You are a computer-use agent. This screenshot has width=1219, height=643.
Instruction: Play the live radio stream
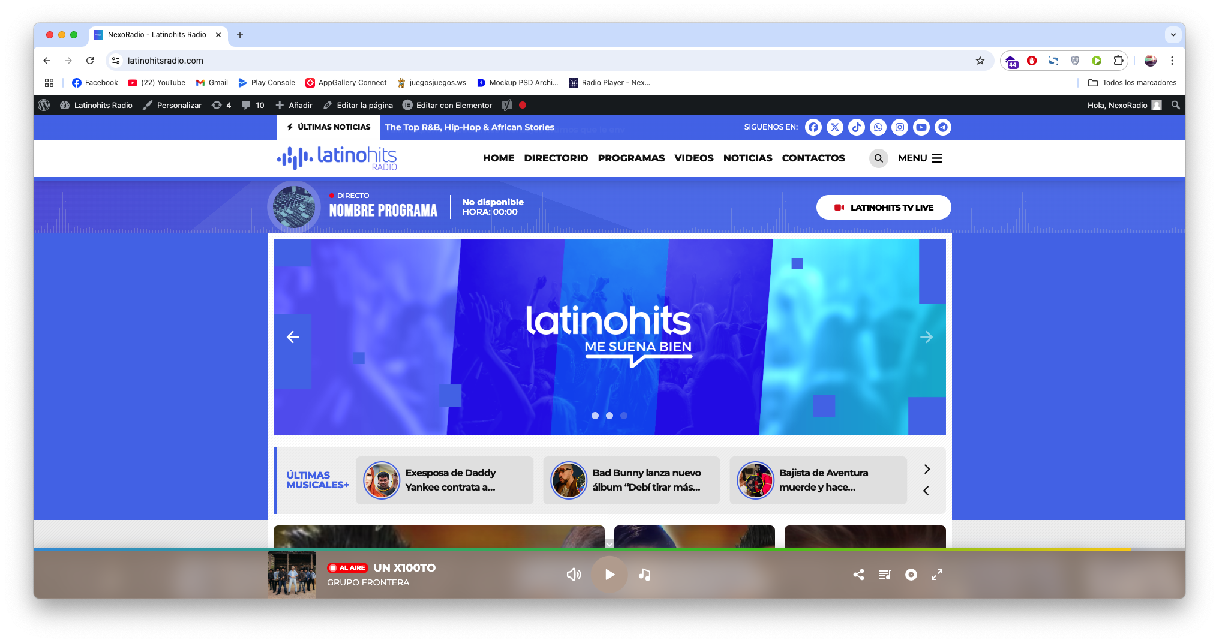(609, 575)
